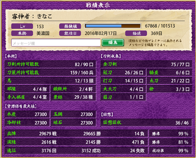Click the 【回想】 section header
196x158 pixels.
(x=107, y=114)
